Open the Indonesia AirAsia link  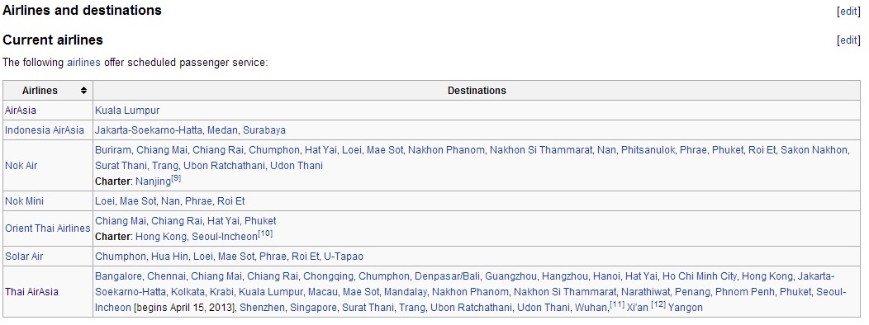click(45, 130)
